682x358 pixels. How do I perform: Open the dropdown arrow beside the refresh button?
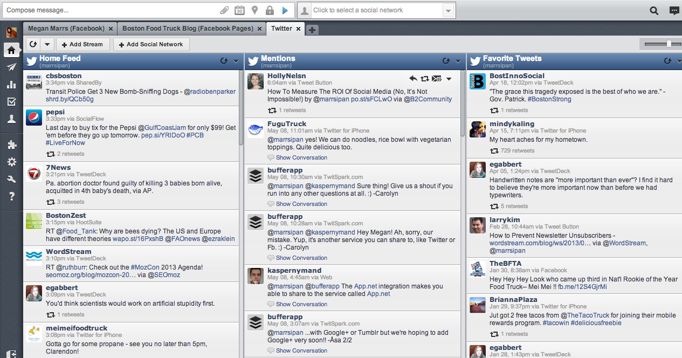point(47,44)
